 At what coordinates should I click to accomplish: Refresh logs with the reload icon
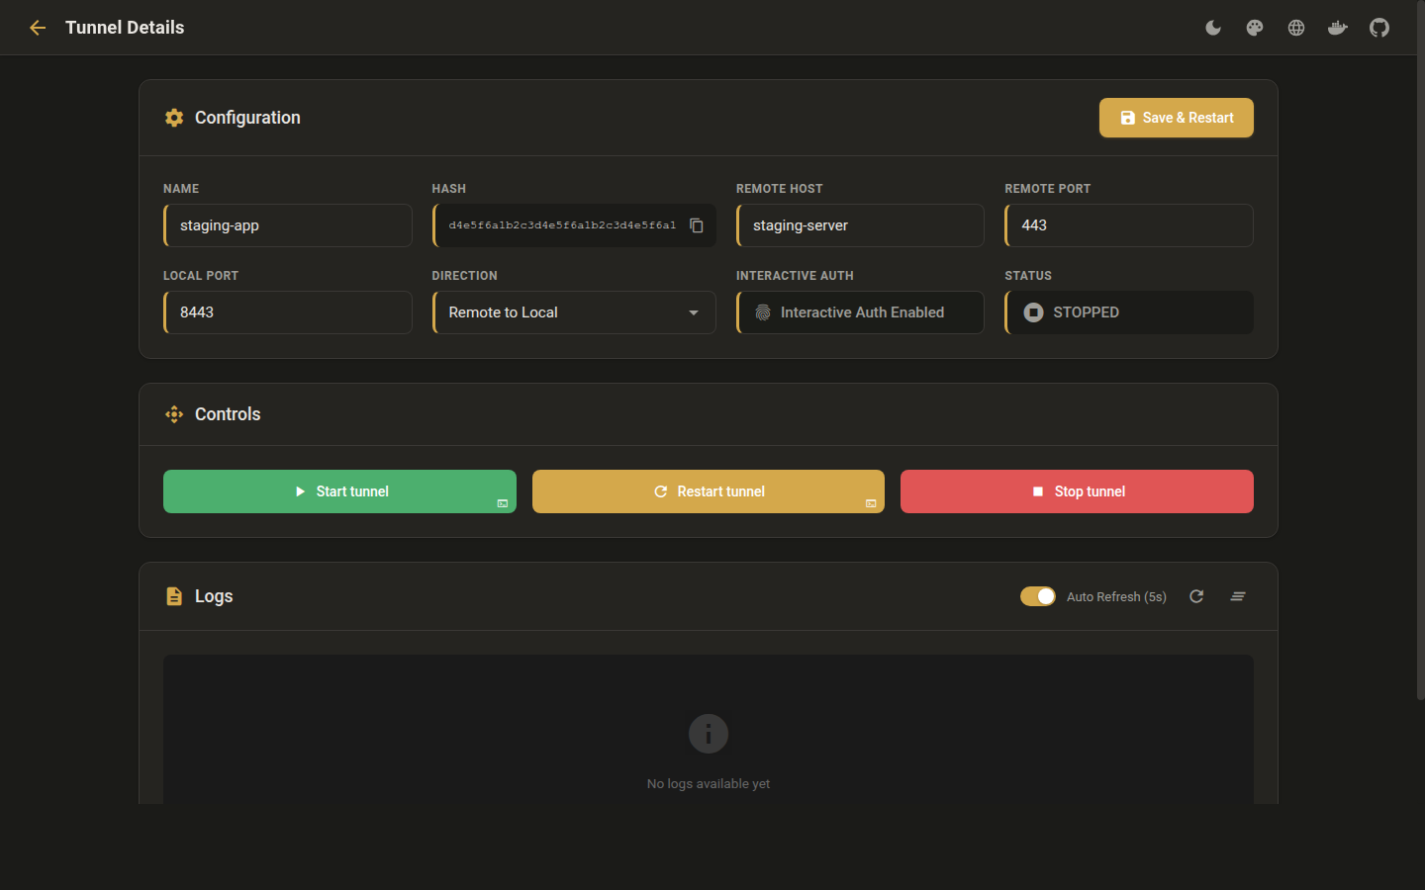point(1196,596)
